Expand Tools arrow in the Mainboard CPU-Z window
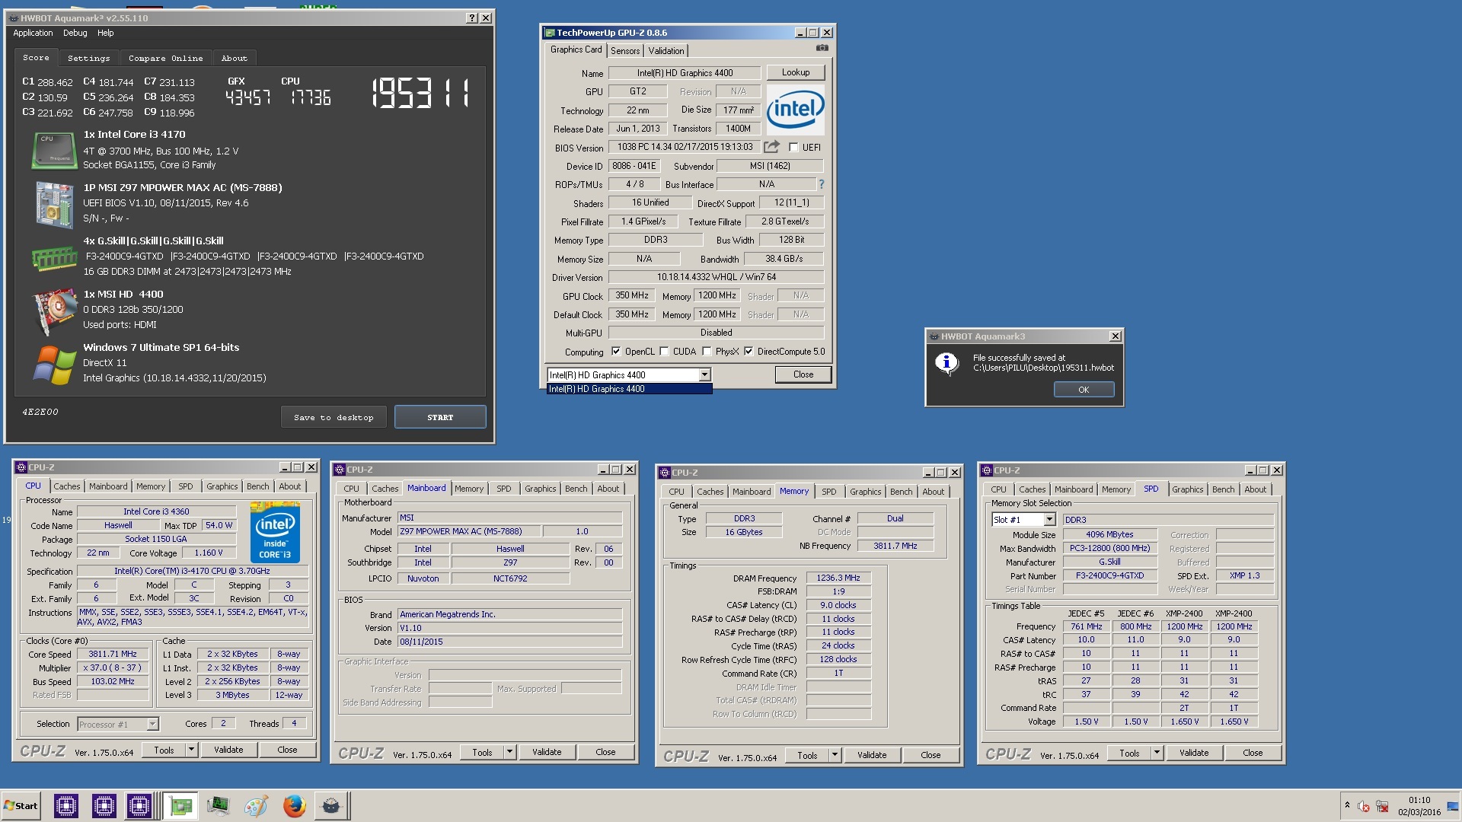This screenshot has height=822, width=1462. [509, 752]
